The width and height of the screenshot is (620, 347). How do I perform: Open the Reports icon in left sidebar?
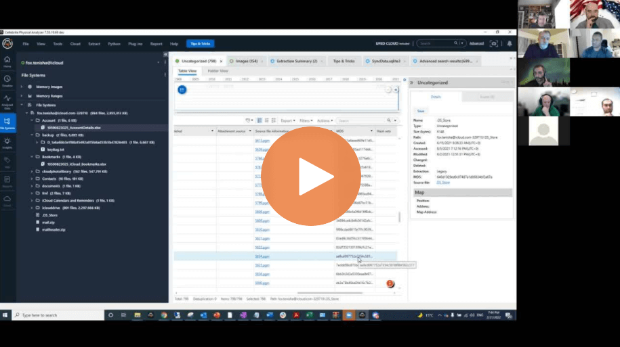7,181
